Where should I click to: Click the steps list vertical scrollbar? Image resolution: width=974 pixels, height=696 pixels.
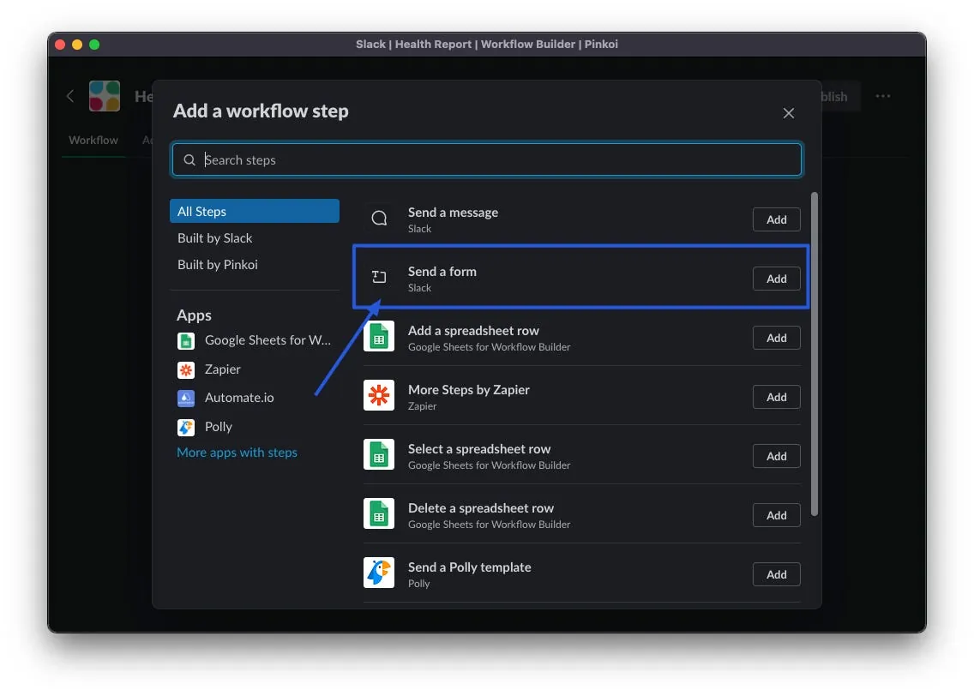pyautogui.click(x=815, y=353)
